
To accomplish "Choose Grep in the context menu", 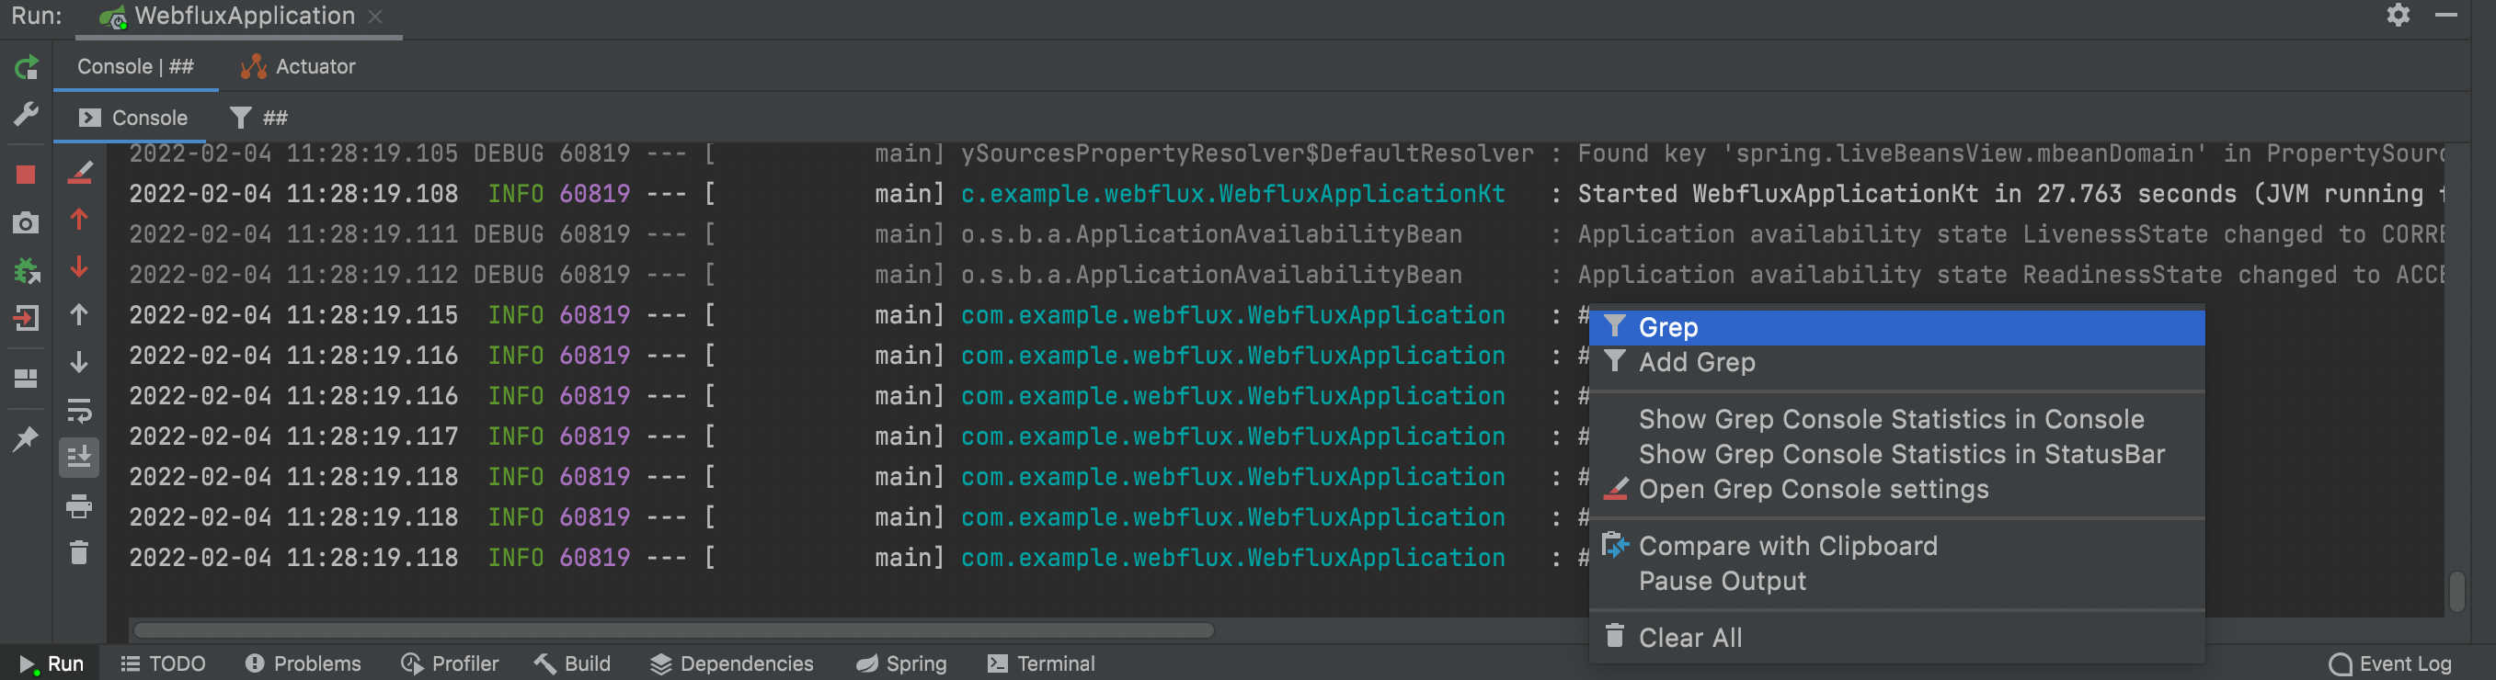I will pos(1896,327).
